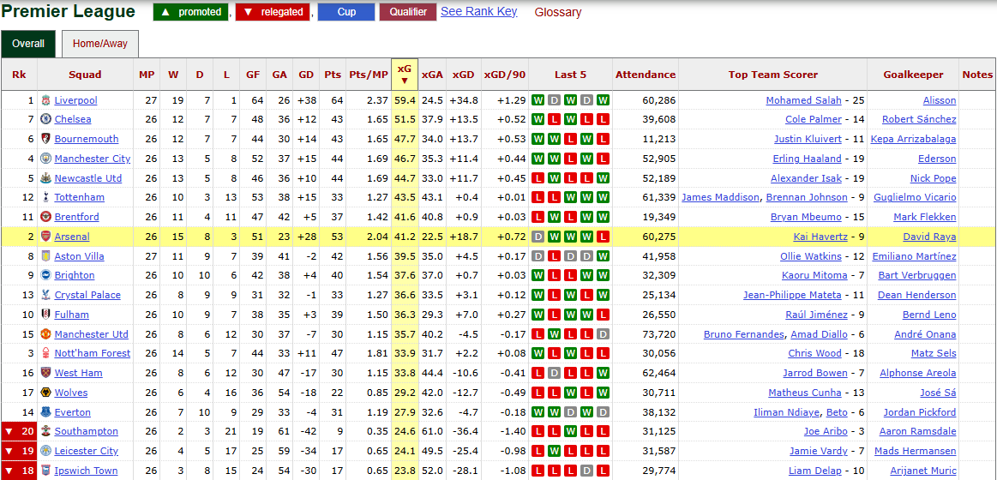Click Manchester Utd attendance 73,720
The width and height of the screenshot is (997, 480).
point(658,333)
